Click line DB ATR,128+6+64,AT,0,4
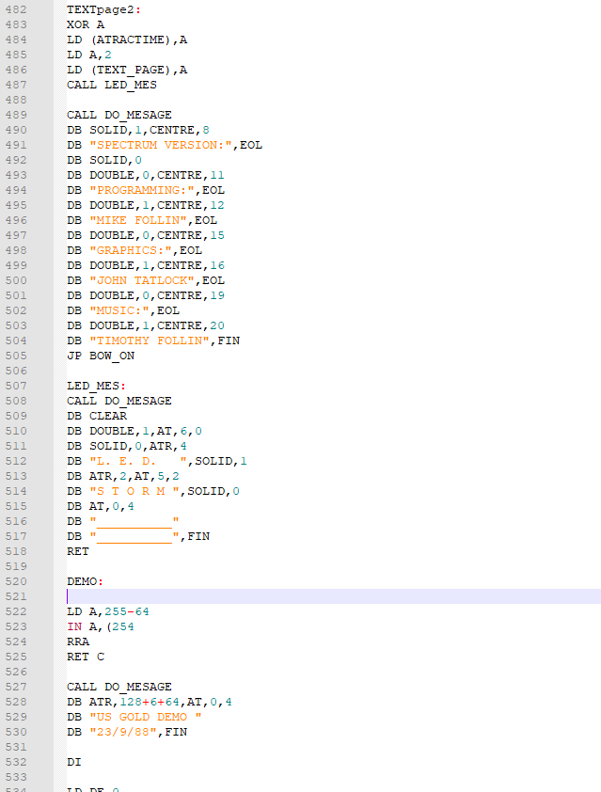Screen dimensions: 601x792 click(x=150, y=702)
